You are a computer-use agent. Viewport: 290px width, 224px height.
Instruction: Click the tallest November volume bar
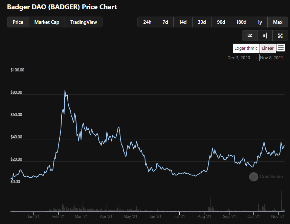pyautogui.click(x=281, y=201)
